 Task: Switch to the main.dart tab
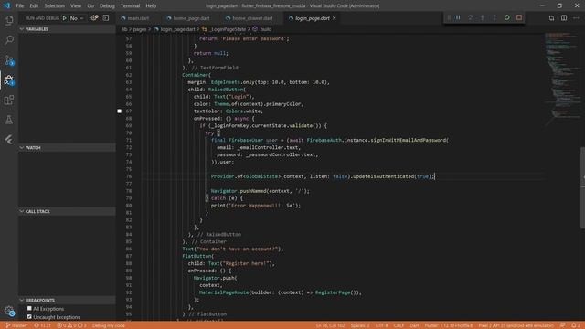click(138, 18)
